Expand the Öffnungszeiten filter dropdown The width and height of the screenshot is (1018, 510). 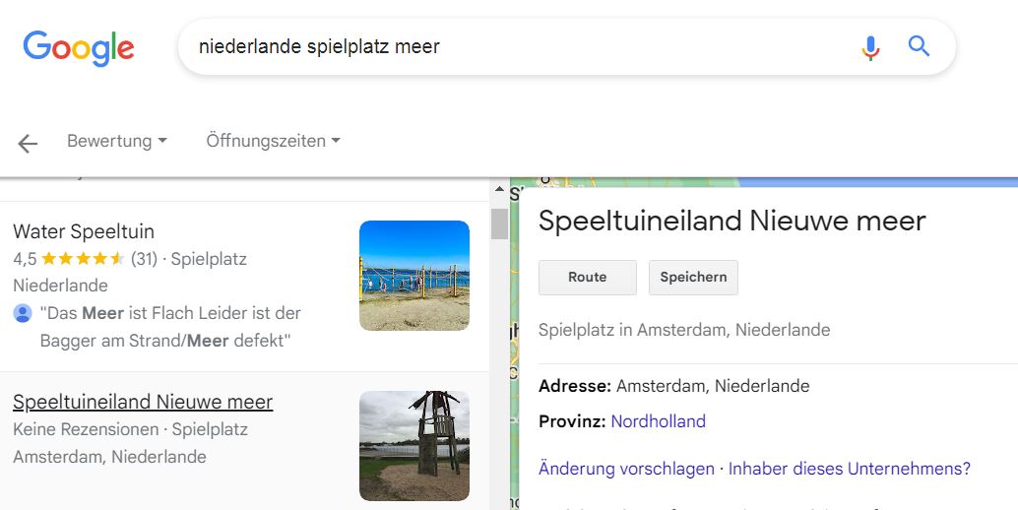coord(273,141)
